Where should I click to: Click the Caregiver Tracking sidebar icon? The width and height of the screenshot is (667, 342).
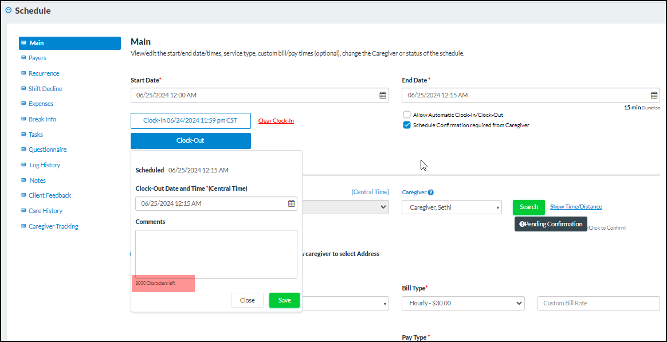point(23,226)
